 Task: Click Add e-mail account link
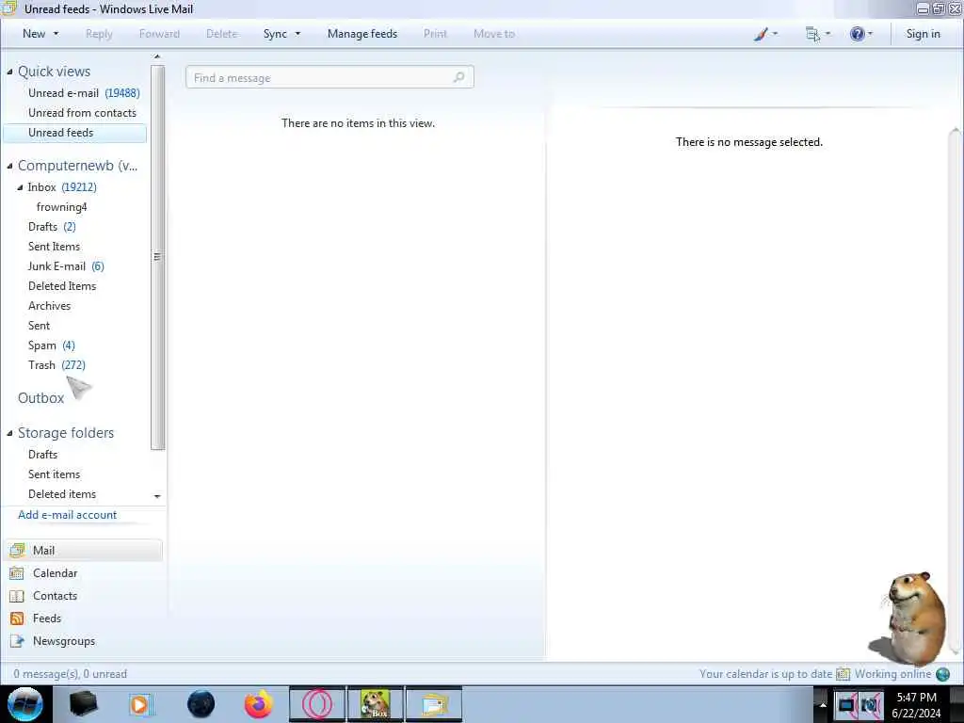coord(67,515)
